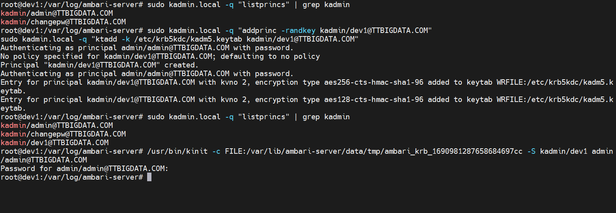This screenshot has height=213, width=616.
Task: Click the "aes128-cts-hmac-sha1-96" encryption type
Action: point(374,100)
